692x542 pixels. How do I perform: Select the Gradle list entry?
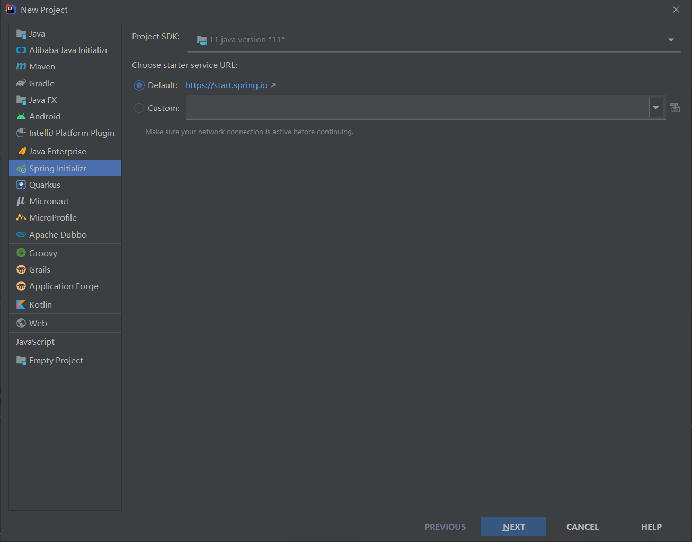tap(65, 83)
